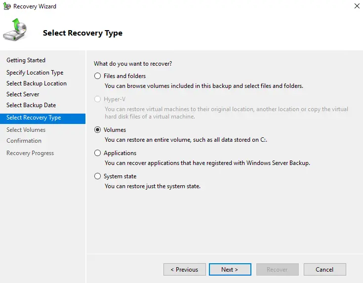Proceed with the Next button
Viewport: 363px width, 283px height.
230,270
